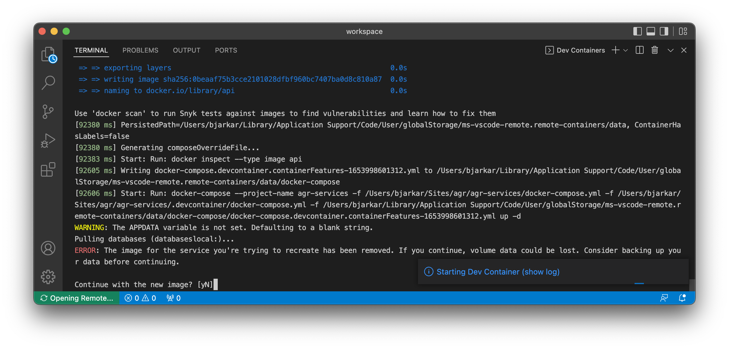Toggle secondary side bar layout button
The height and width of the screenshot is (349, 729).
click(x=664, y=31)
